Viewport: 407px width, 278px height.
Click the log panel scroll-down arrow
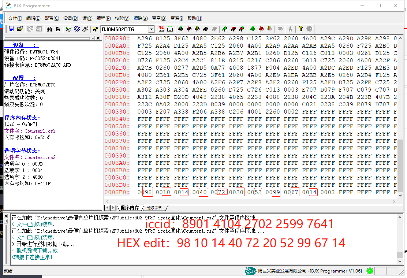click(400, 262)
